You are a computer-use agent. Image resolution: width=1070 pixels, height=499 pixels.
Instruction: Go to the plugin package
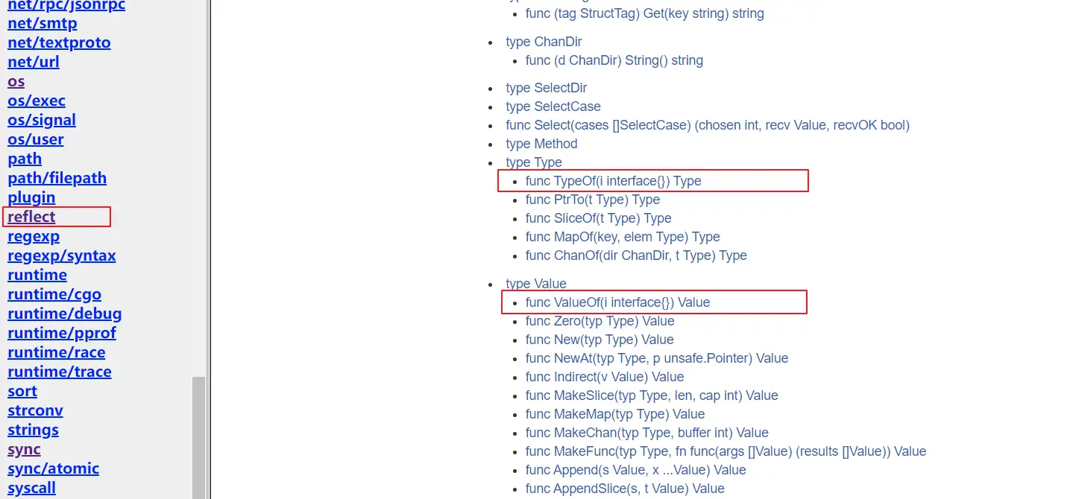tap(31, 197)
